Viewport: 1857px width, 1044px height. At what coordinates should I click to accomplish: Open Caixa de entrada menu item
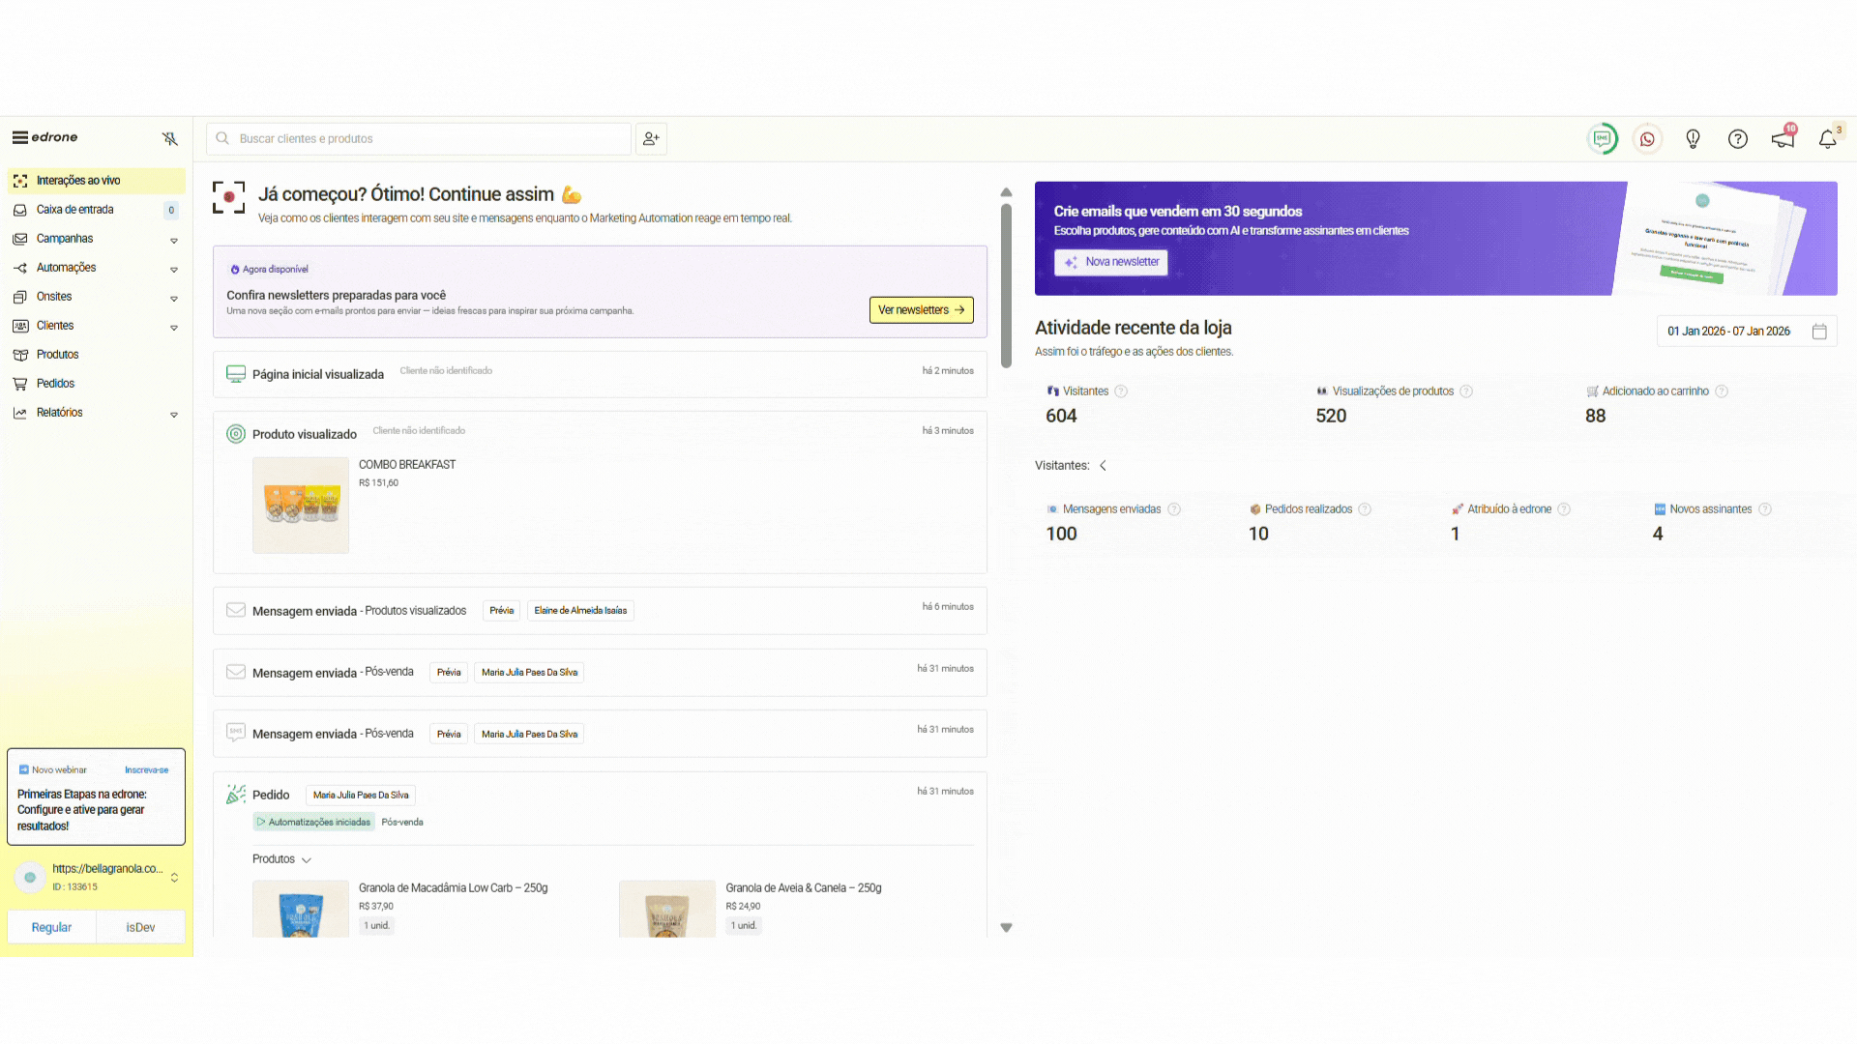(x=75, y=210)
